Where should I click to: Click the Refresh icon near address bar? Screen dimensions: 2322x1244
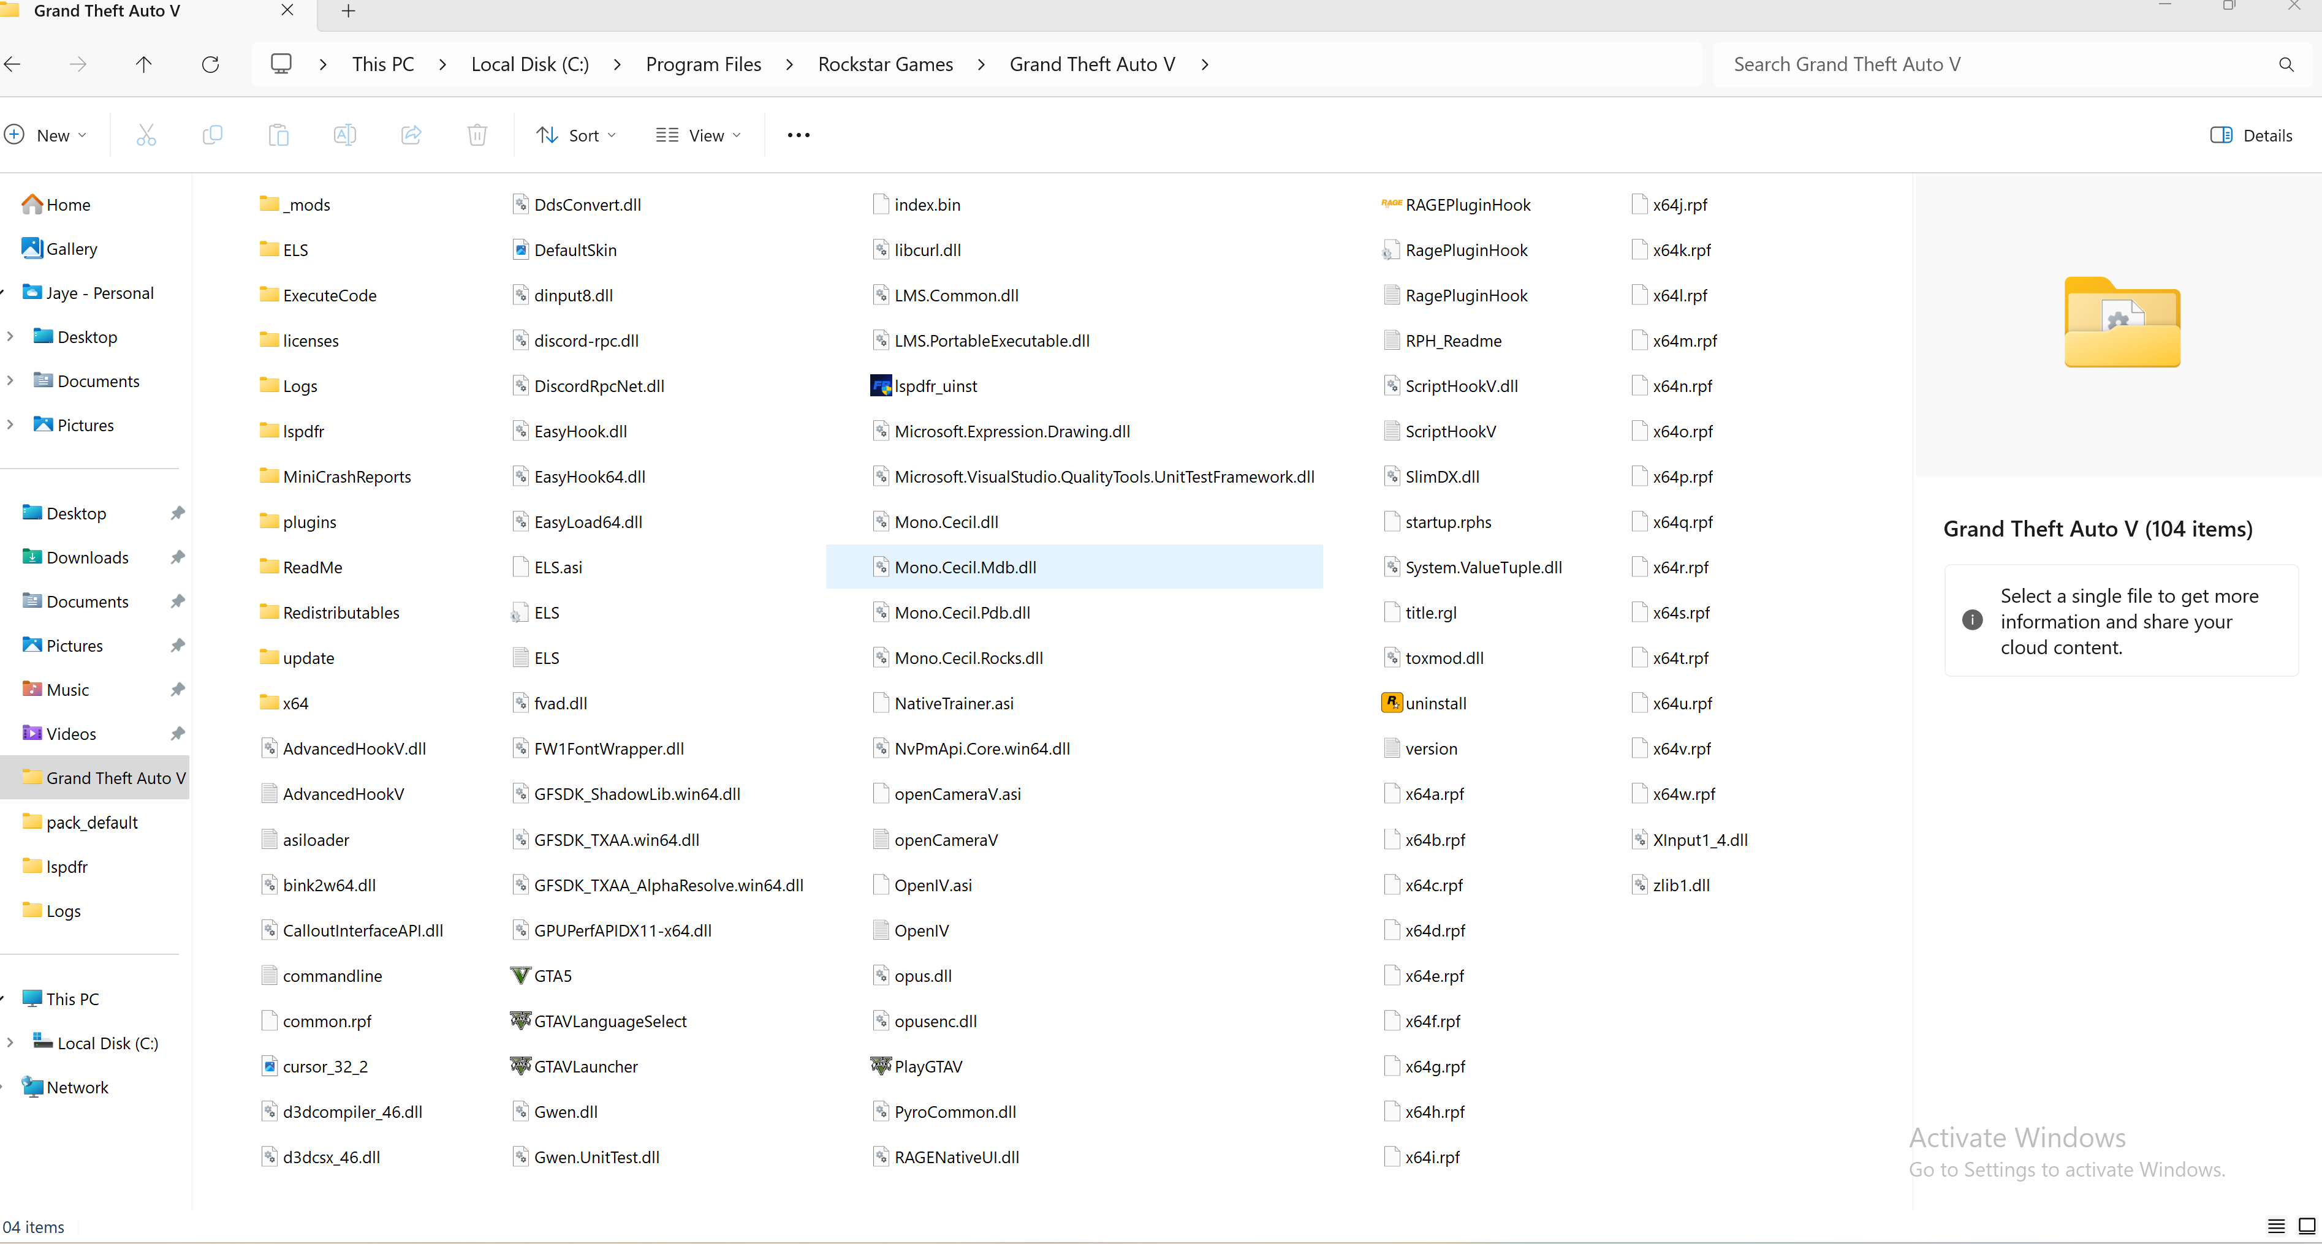(x=210, y=64)
